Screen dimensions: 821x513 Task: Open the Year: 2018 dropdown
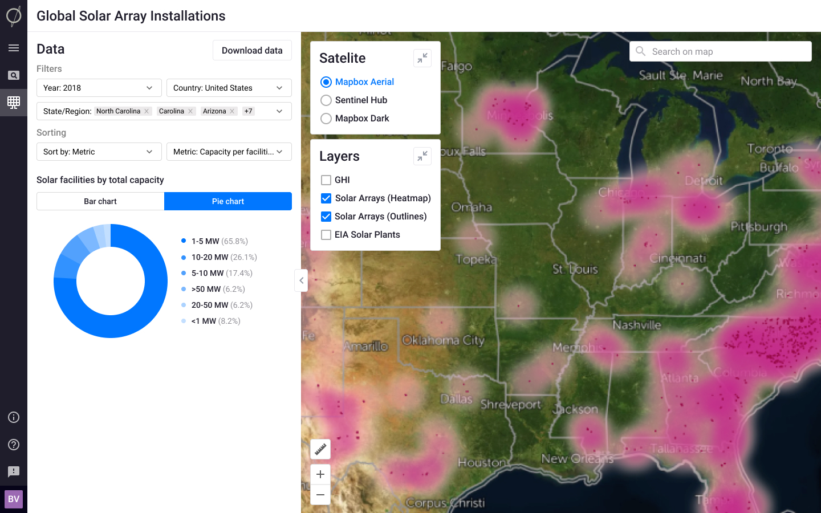[x=99, y=88]
